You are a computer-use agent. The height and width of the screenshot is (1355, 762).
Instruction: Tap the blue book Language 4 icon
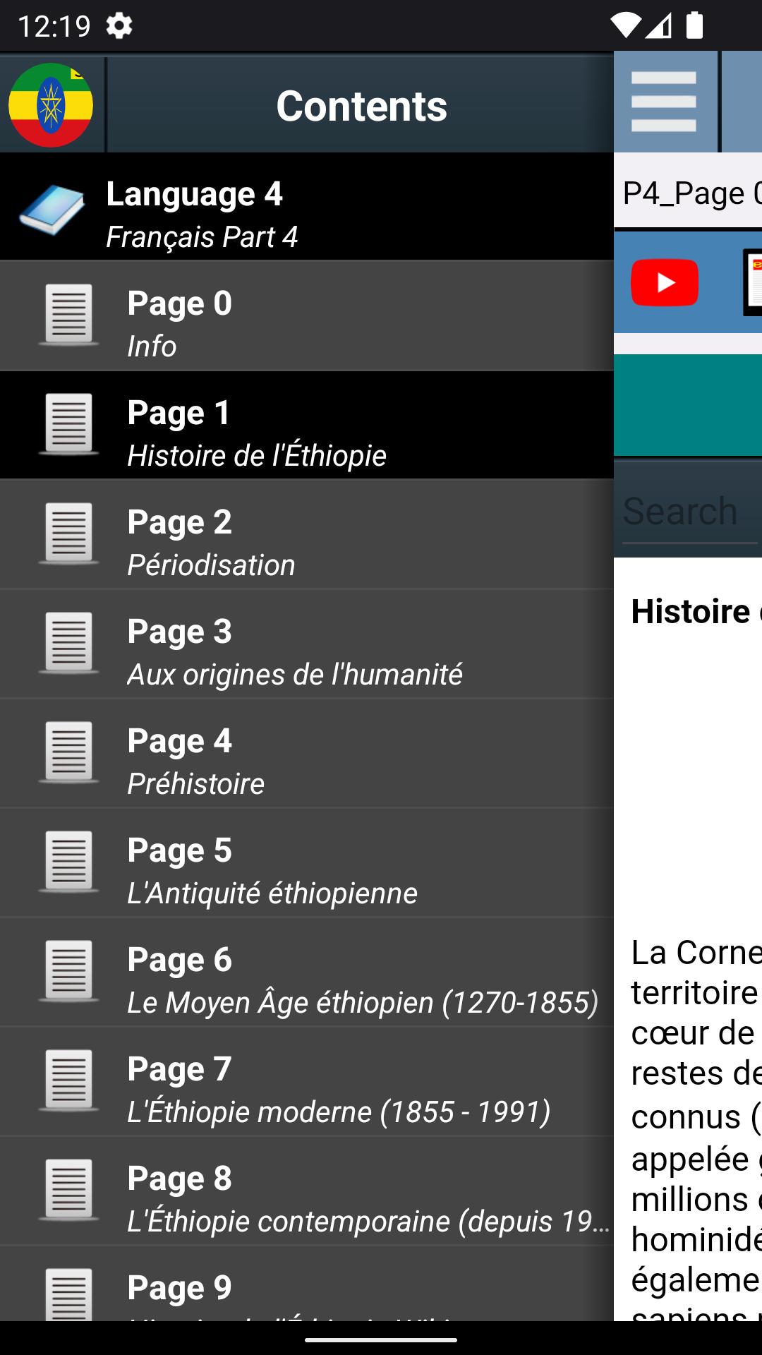pyautogui.click(x=52, y=210)
